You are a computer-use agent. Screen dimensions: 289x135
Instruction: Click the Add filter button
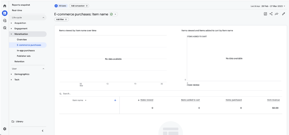click(x=61, y=19)
